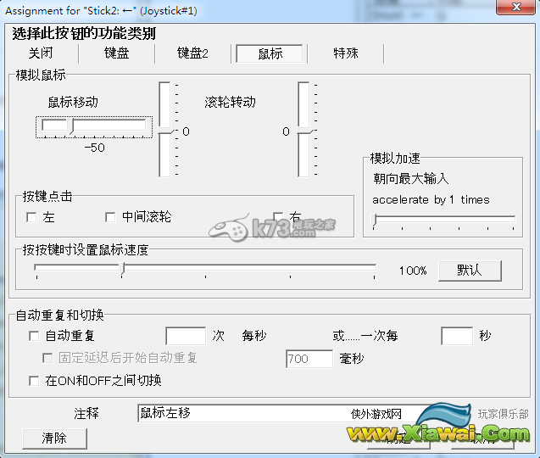The width and height of the screenshot is (540, 458).
Task: Open the 键盘 tab
Action: [x=116, y=53]
